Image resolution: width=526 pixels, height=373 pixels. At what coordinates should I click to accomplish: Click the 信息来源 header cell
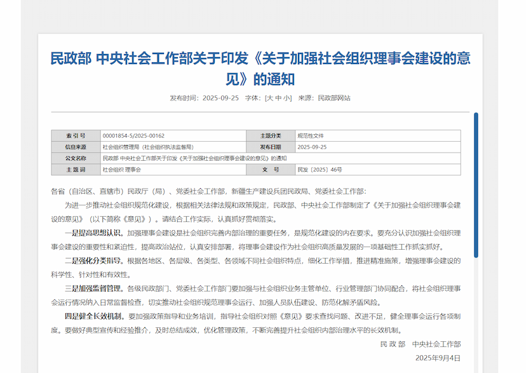[x=75, y=147]
